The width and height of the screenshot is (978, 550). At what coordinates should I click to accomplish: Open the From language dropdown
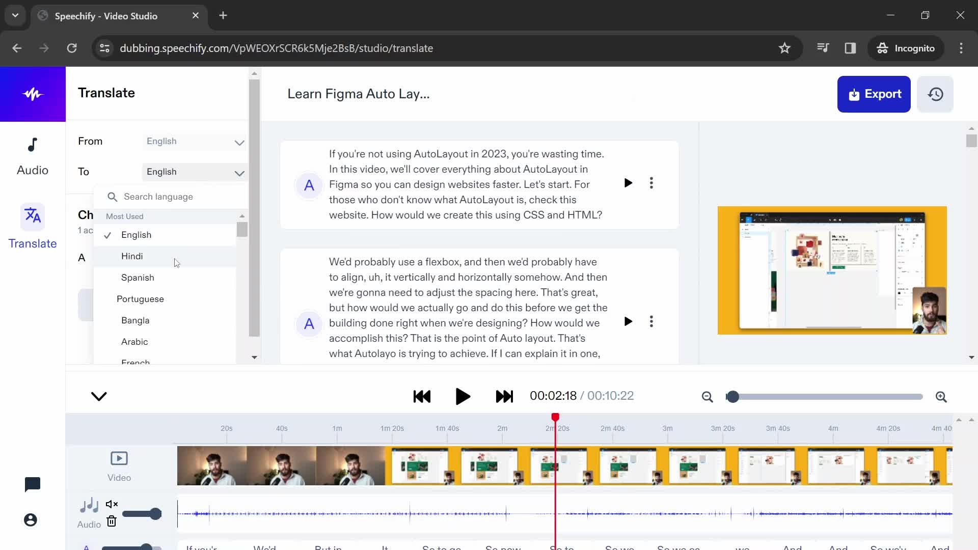click(195, 142)
